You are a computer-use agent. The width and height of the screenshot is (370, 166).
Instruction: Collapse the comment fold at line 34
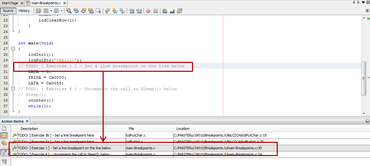point(13,89)
